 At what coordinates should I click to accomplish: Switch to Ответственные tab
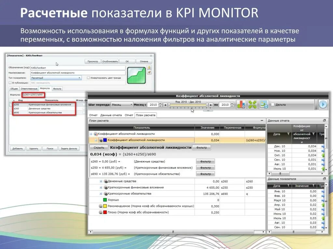point(29,89)
